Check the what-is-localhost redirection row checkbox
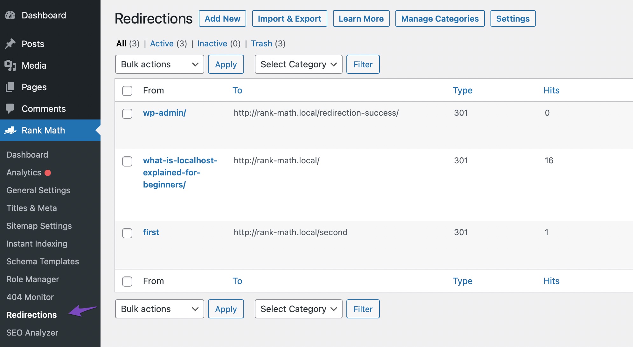Screen dimensions: 633x347 (x=127, y=161)
